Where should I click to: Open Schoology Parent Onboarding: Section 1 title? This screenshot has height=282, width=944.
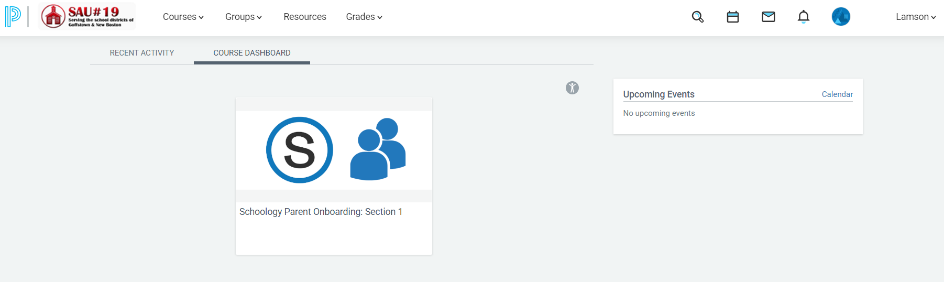(321, 212)
